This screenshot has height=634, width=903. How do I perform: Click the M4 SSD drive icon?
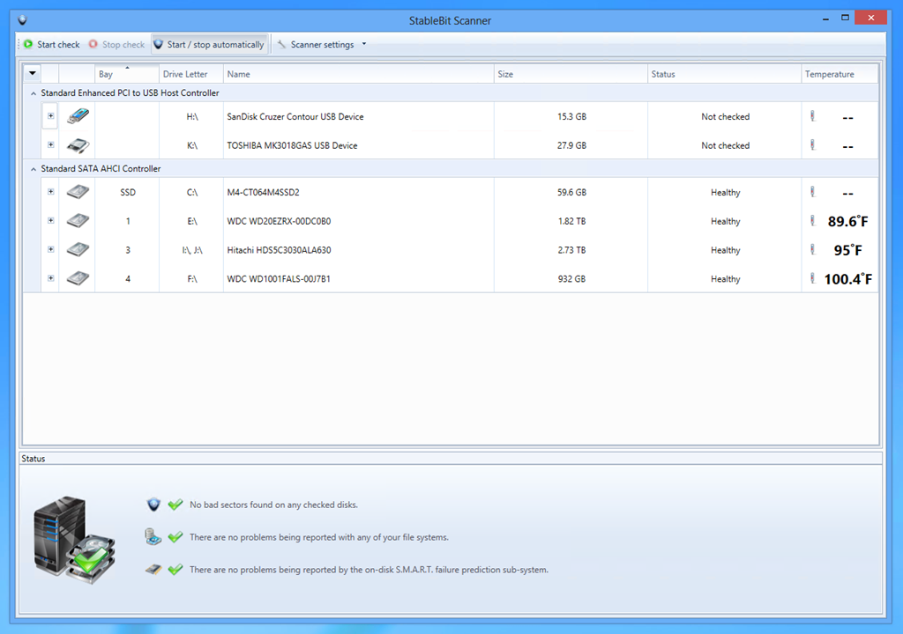78,192
